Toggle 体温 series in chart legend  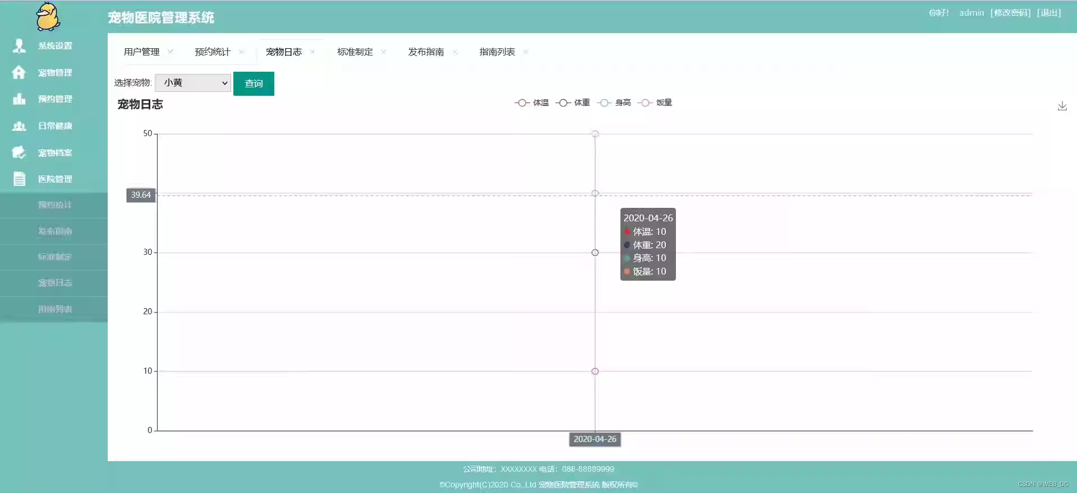[x=532, y=103]
